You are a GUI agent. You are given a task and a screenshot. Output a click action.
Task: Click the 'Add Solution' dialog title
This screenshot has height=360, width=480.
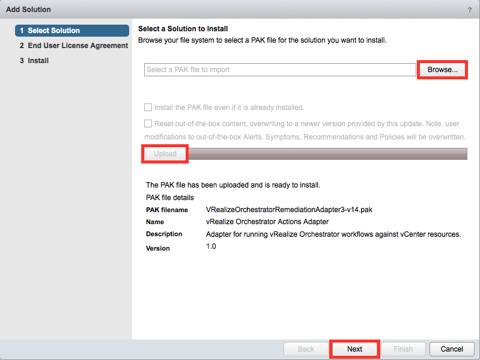[28, 10]
